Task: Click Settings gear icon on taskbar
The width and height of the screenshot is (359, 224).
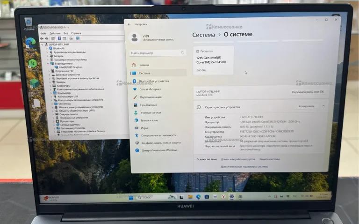Action: (232, 196)
